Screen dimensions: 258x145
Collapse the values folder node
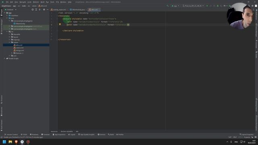(x=9, y=42)
